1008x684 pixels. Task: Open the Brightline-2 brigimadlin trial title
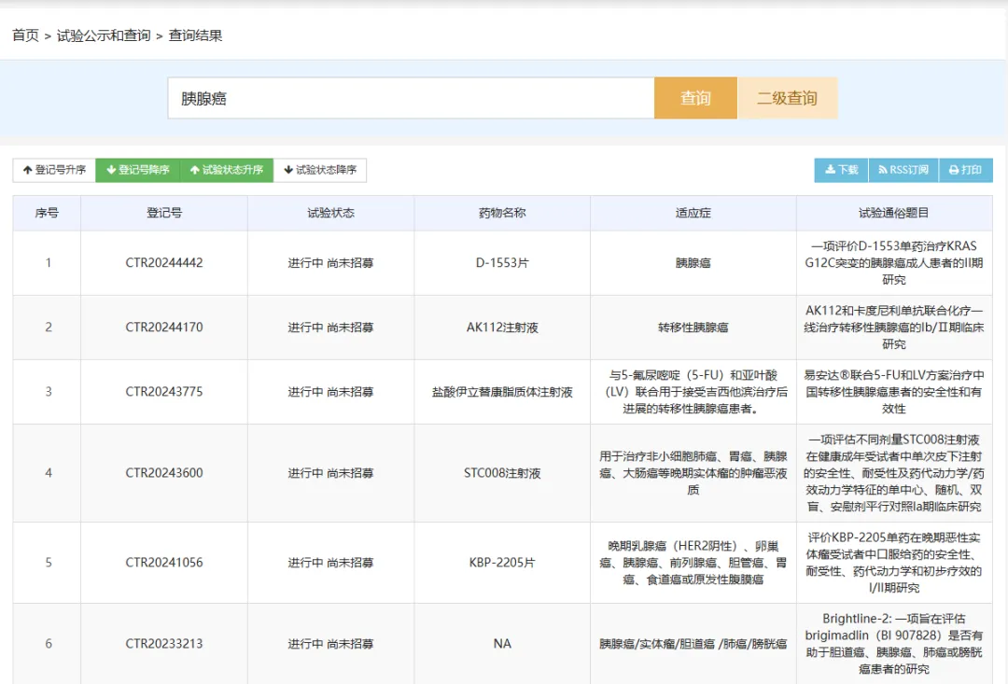893,644
